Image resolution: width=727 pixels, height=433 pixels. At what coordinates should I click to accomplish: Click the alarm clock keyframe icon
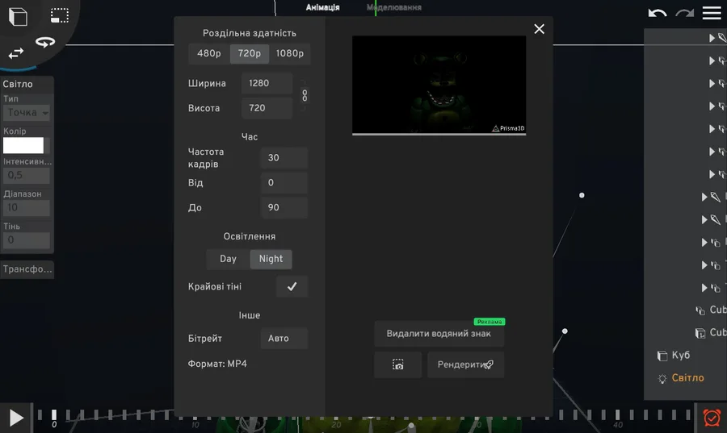pos(712,418)
